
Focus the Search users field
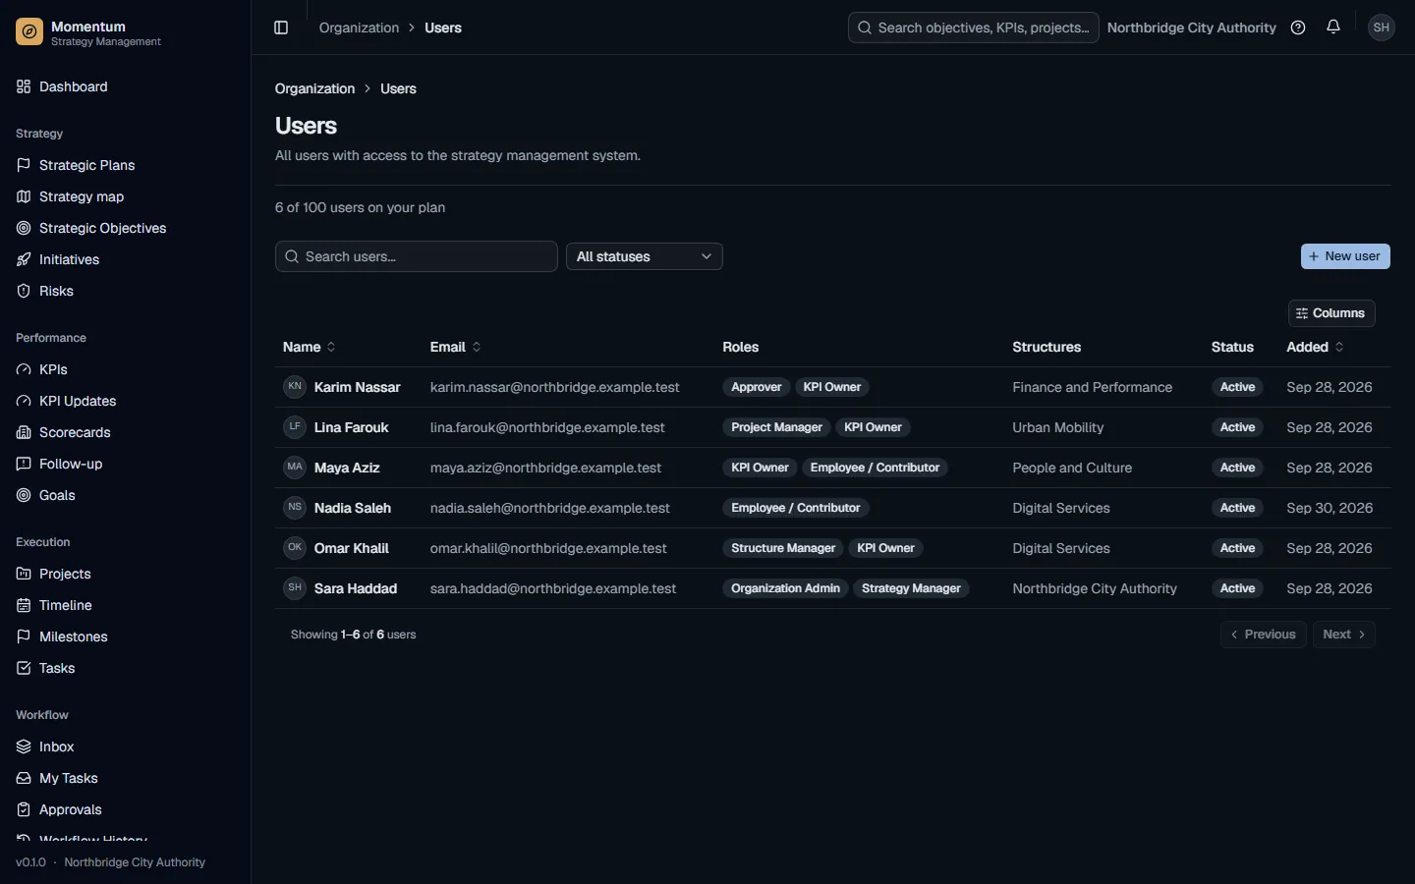(417, 256)
